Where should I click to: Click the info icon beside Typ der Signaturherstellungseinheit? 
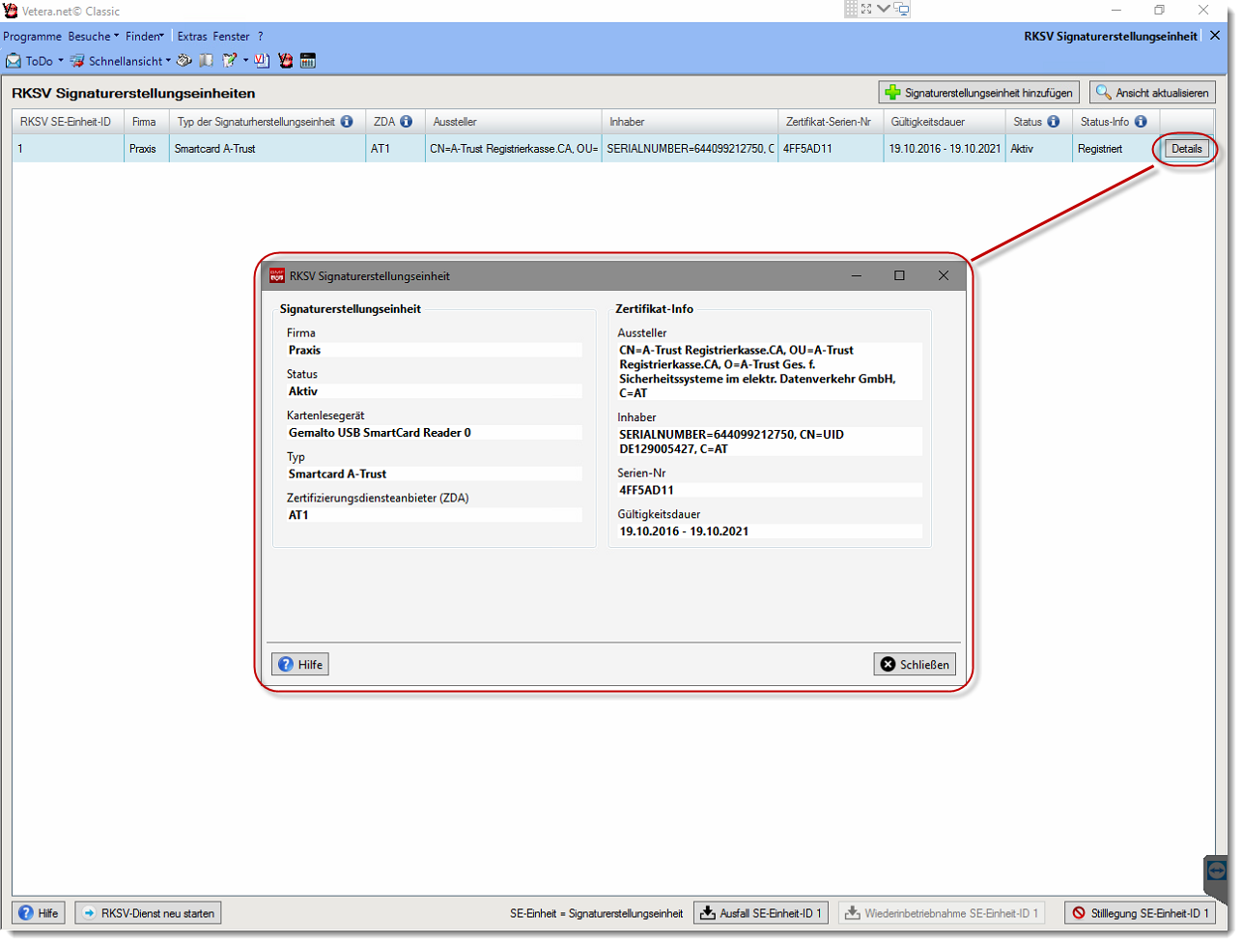347,122
